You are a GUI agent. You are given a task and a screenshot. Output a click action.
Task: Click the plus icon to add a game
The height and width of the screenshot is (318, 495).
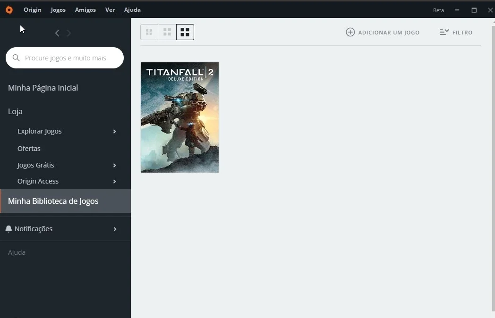tap(350, 32)
